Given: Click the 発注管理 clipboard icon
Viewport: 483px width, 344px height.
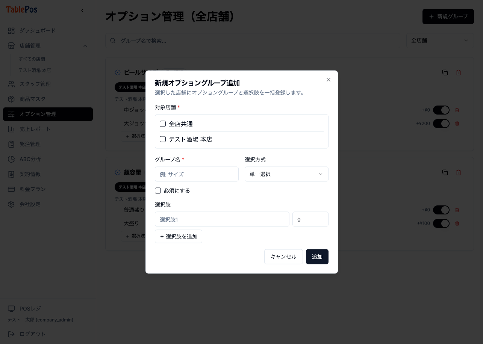Looking at the screenshot, I should (x=11, y=144).
